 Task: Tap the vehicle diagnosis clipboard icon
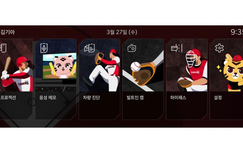click(x=90, y=48)
